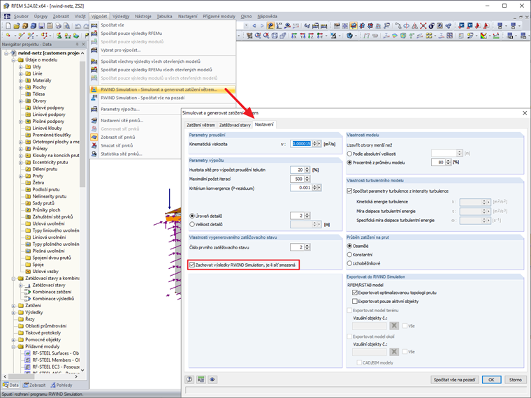Viewport: 531px width, 398px height.
Task: Switch to Zatížení větrem tab
Action: click(x=201, y=125)
